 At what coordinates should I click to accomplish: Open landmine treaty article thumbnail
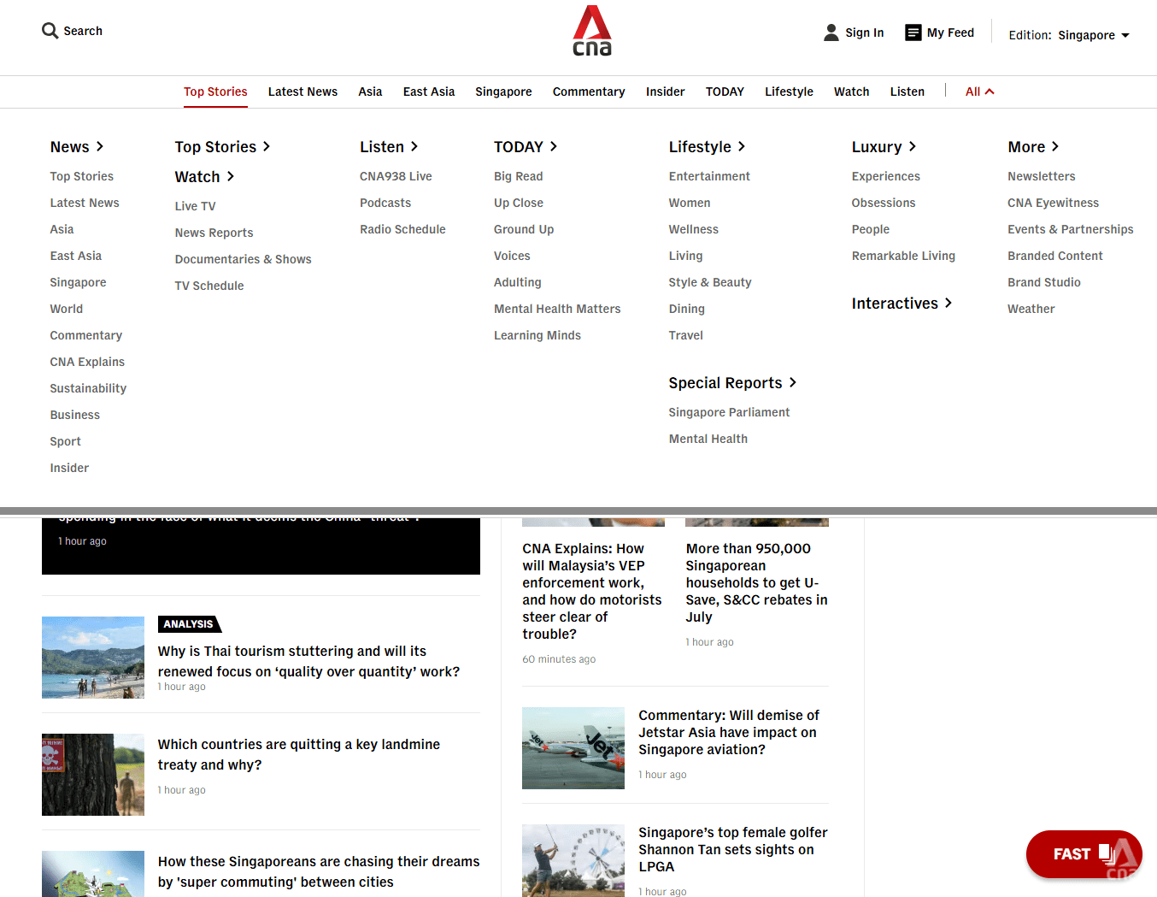click(93, 775)
